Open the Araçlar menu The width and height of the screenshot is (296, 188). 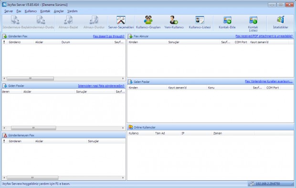(59, 11)
